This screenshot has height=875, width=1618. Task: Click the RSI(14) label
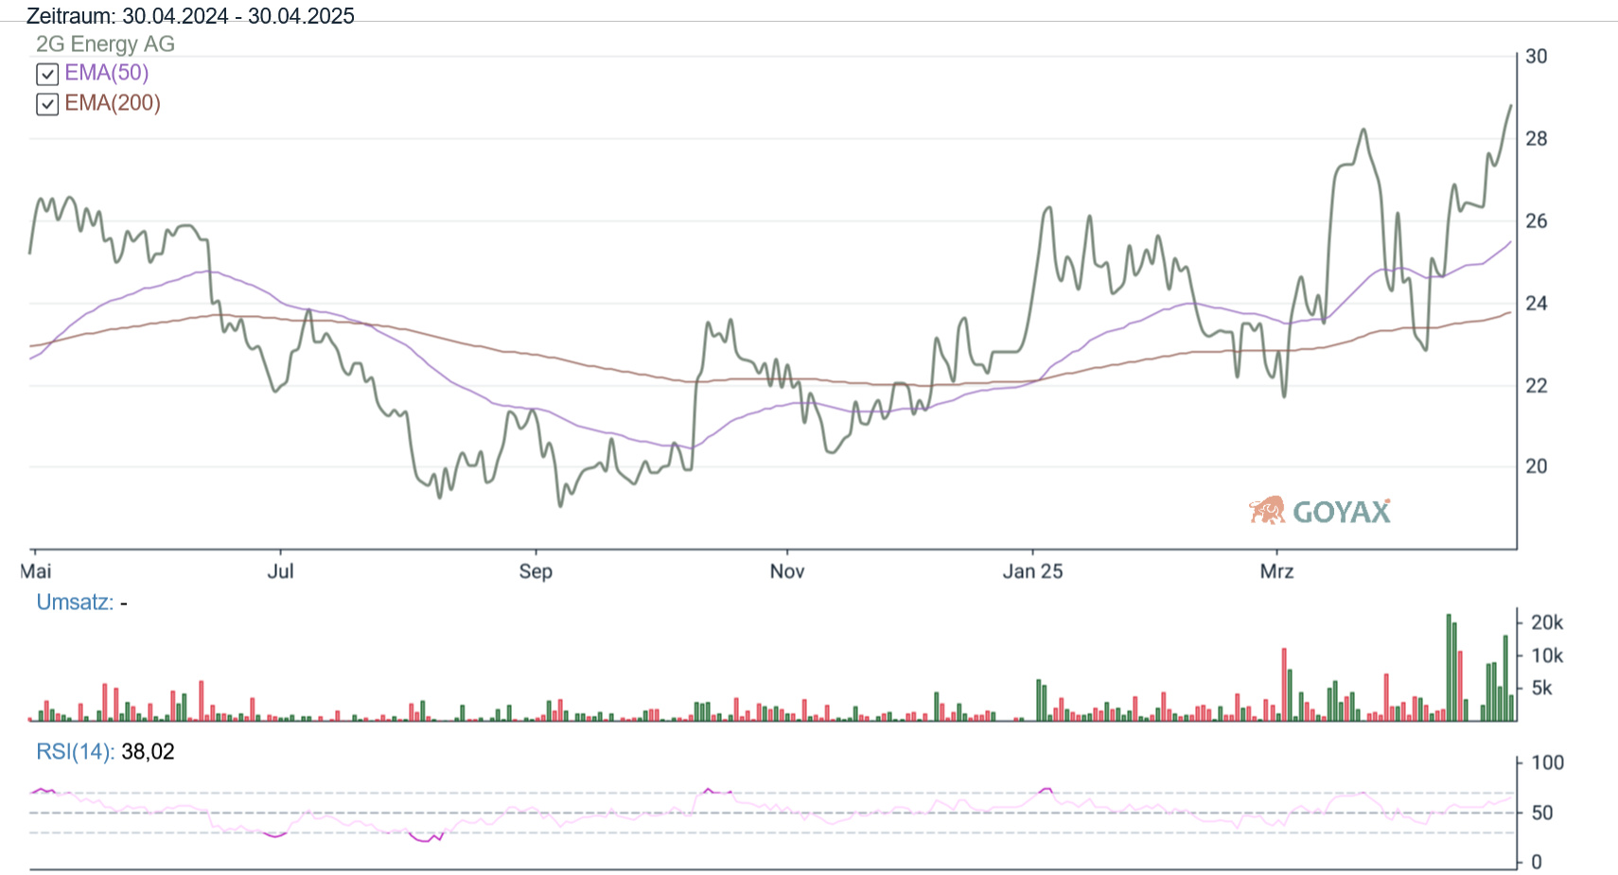[76, 752]
